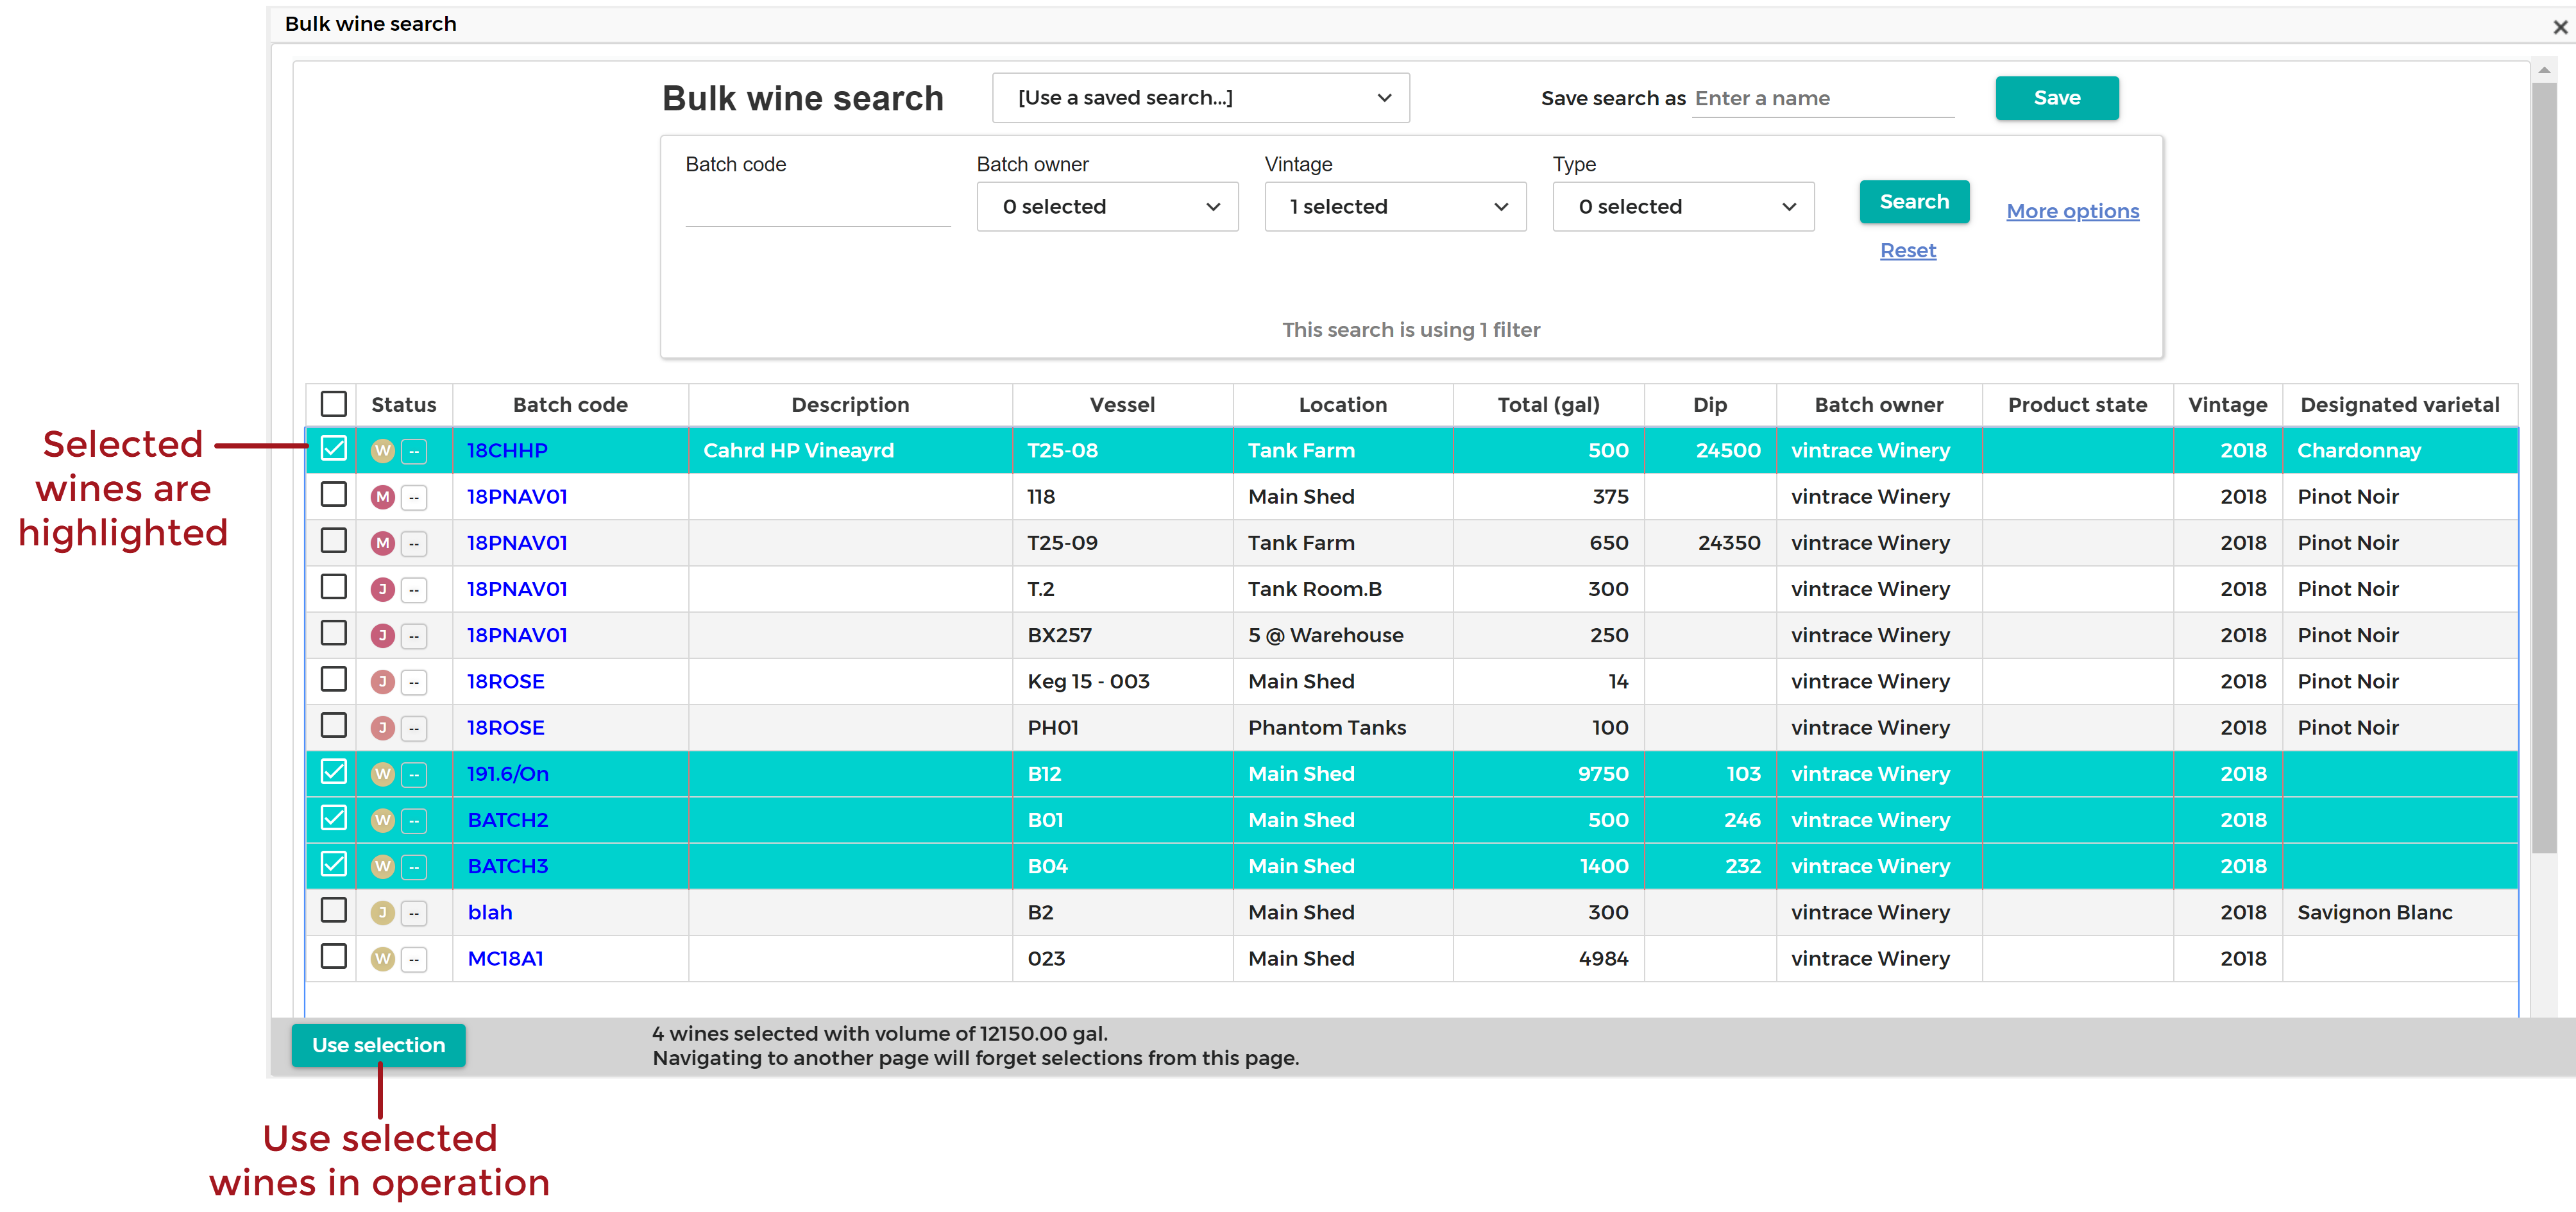Click the Reset link
The width and height of the screenshot is (2576, 1212).
(1907, 251)
